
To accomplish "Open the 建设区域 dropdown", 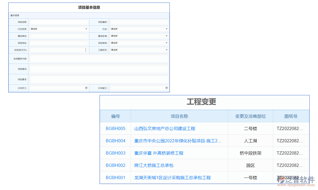I will click(166, 36).
